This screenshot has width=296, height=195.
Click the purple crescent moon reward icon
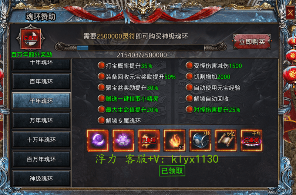tap(98, 141)
